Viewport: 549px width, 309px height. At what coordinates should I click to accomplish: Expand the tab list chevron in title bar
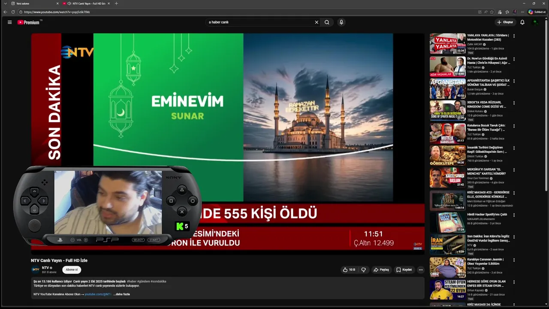click(6, 3)
